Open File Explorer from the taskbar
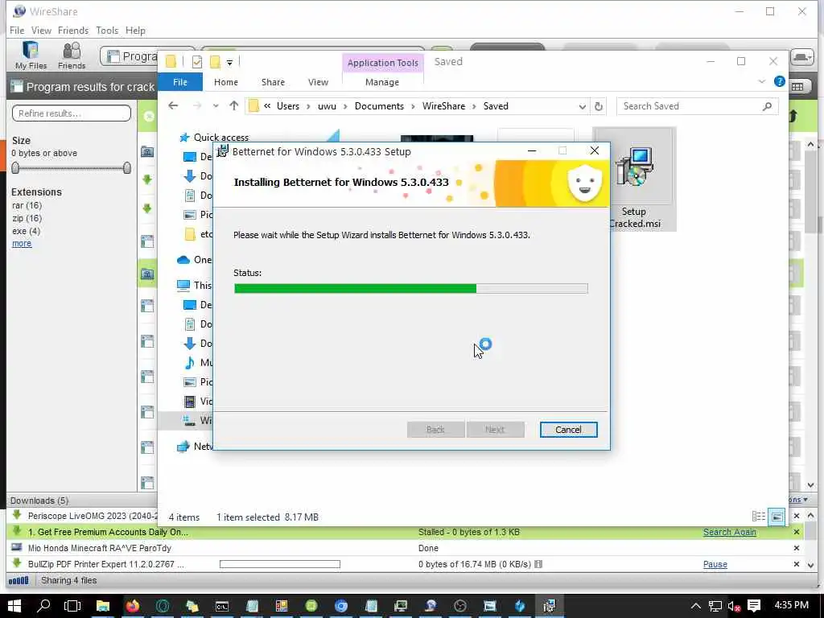 (102, 606)
